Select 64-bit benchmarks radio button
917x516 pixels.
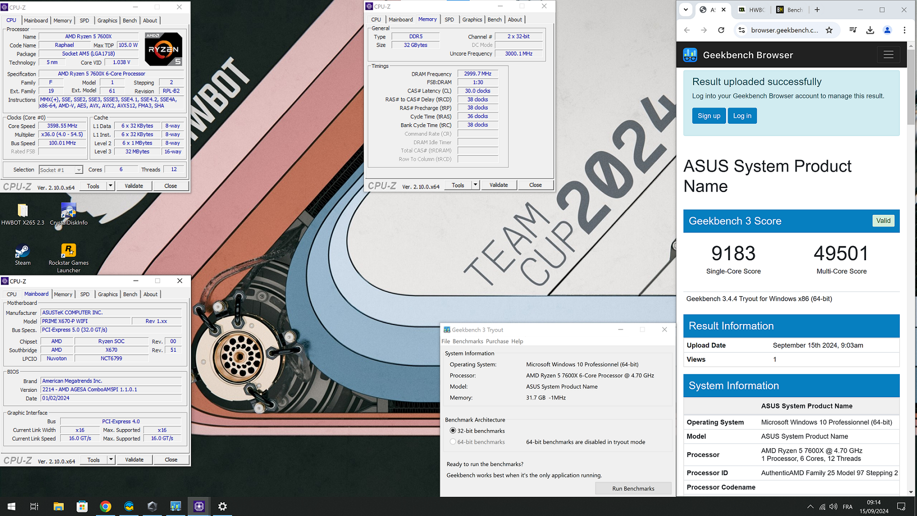pos(453,442)
